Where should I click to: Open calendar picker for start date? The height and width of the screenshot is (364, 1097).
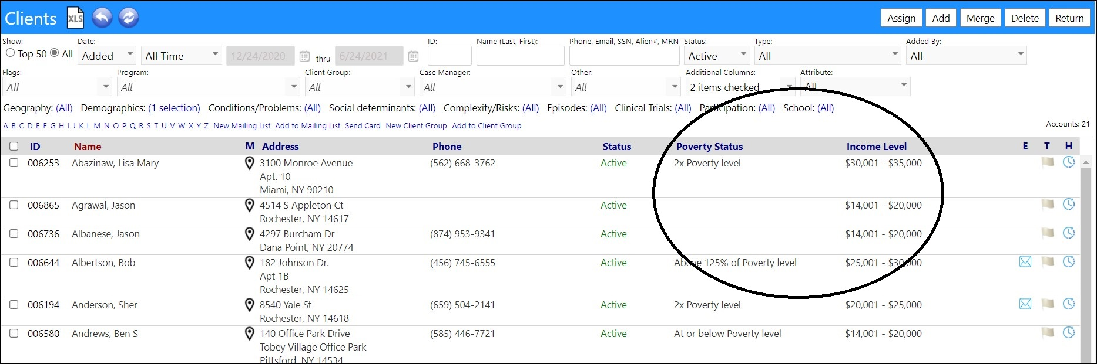[x=304, y=56]
